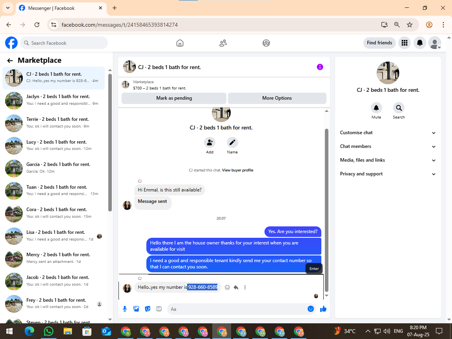The height and width of the screenshot is (339, 452).
Task: Open Jaclyn's conversation
Action: (54, 100)
